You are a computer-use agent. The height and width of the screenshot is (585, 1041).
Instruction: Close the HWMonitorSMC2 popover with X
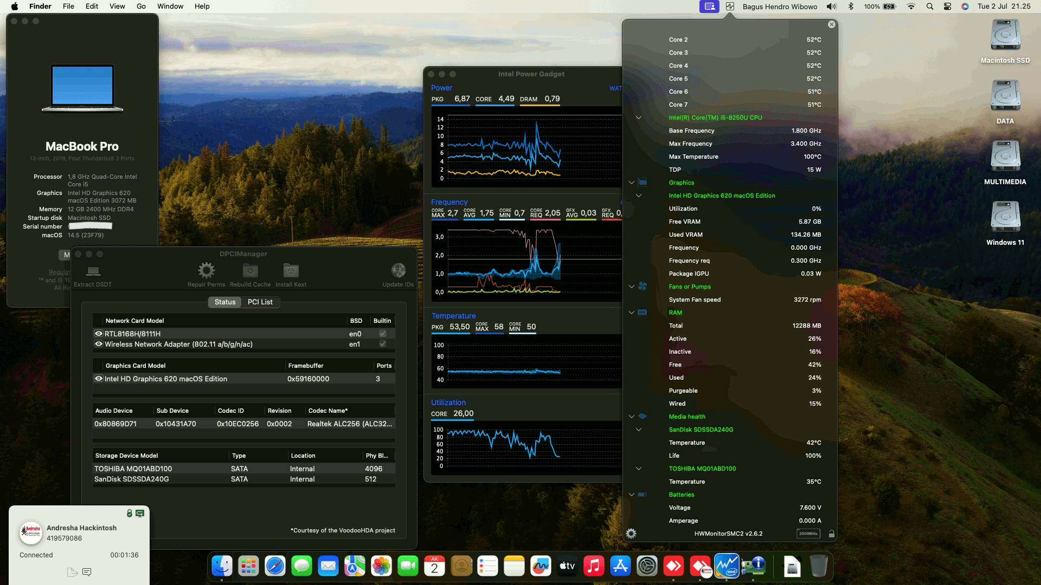[x=832, y=24]
